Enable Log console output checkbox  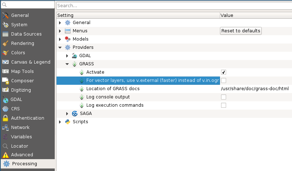point(224,97)
